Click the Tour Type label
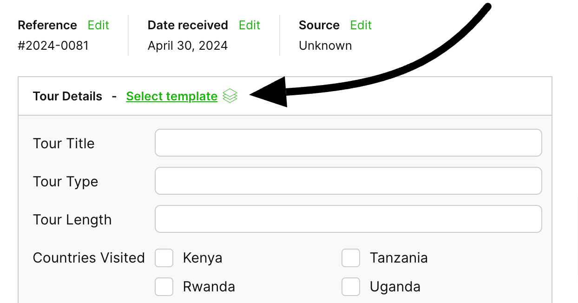 (66, 182)
